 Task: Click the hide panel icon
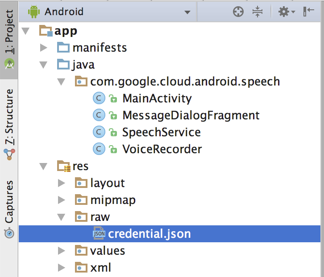point(308,11)
